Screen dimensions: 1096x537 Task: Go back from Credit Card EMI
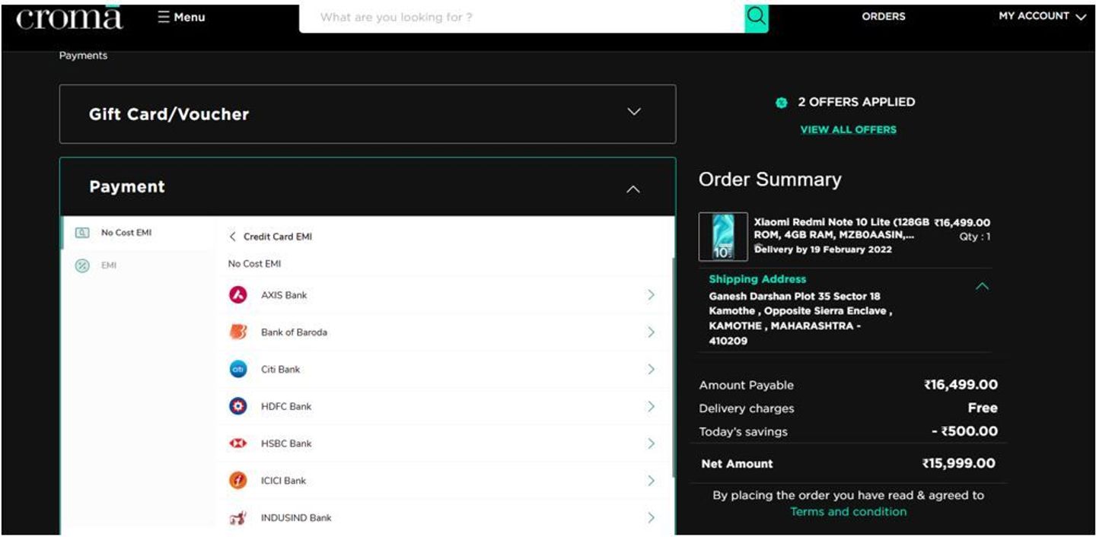233,237
